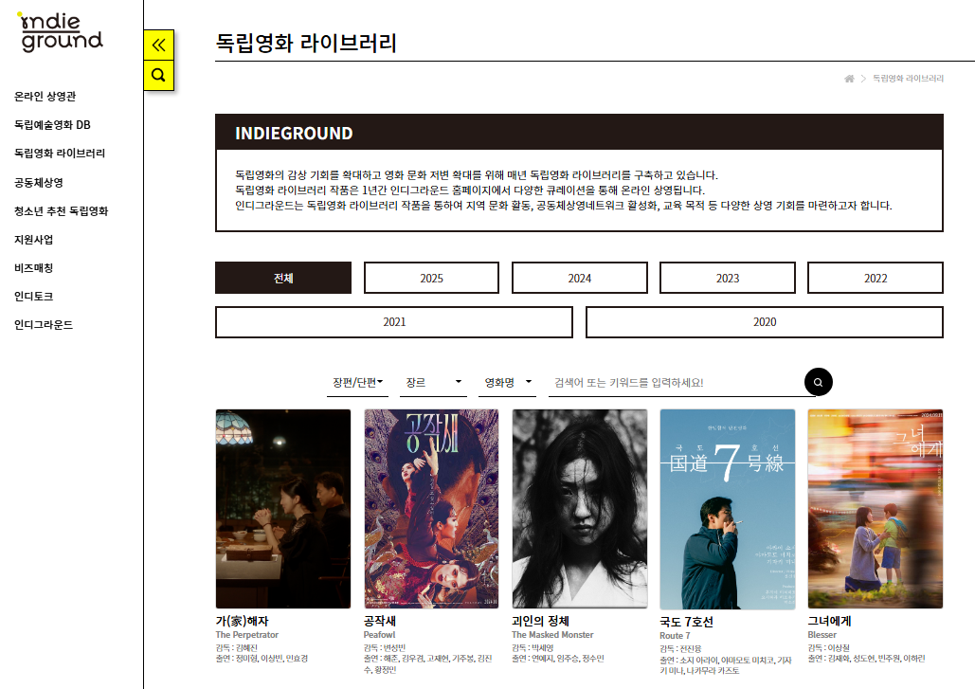Click the black round search button

pyautogui.click(x=819, y=382)
